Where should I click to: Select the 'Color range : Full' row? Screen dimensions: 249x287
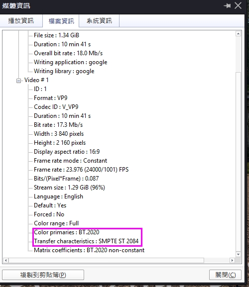(x=56, y=223)
